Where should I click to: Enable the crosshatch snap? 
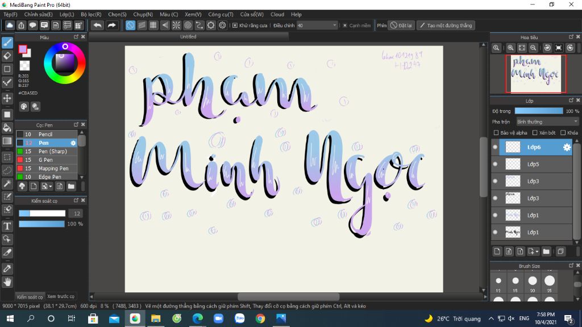153,25
